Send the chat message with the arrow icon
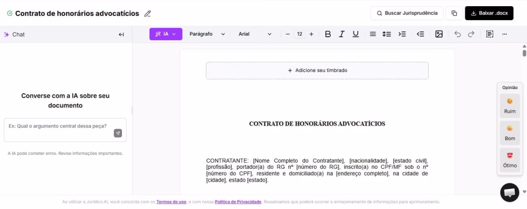 118,133
